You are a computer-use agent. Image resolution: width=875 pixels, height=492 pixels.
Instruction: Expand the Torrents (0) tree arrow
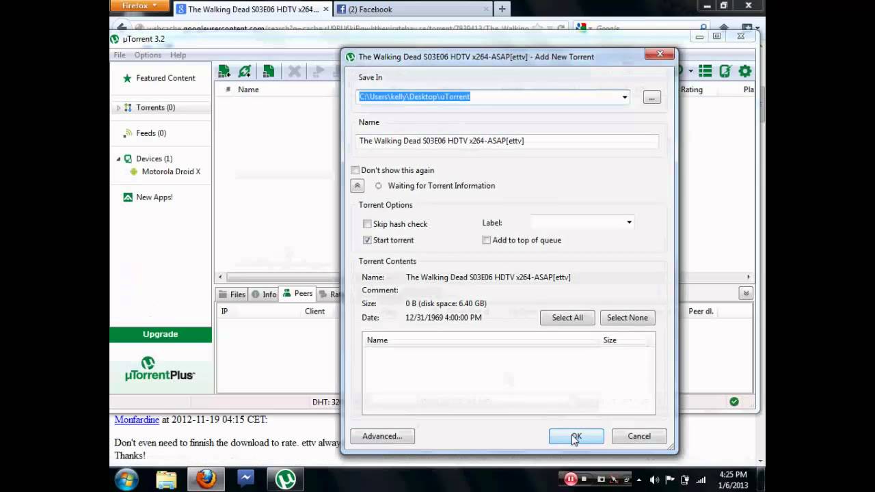pos(118,108)
